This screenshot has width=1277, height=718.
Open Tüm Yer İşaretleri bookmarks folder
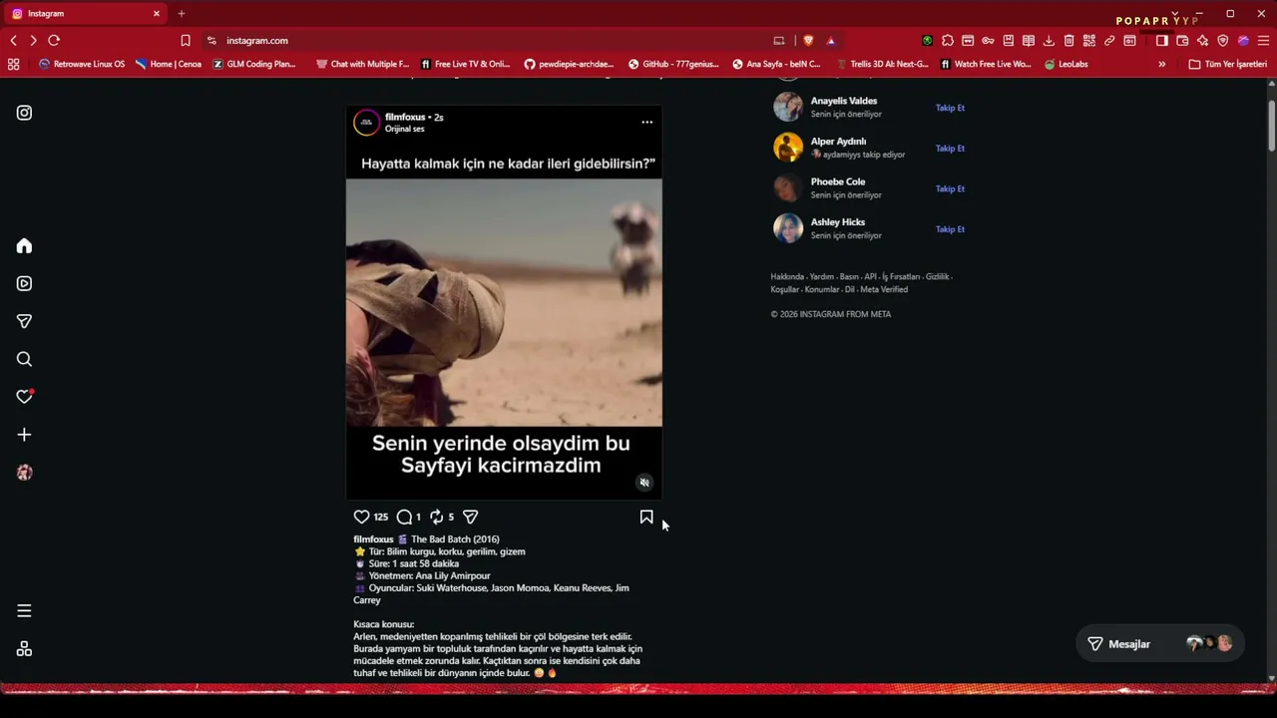[1227, 64]
